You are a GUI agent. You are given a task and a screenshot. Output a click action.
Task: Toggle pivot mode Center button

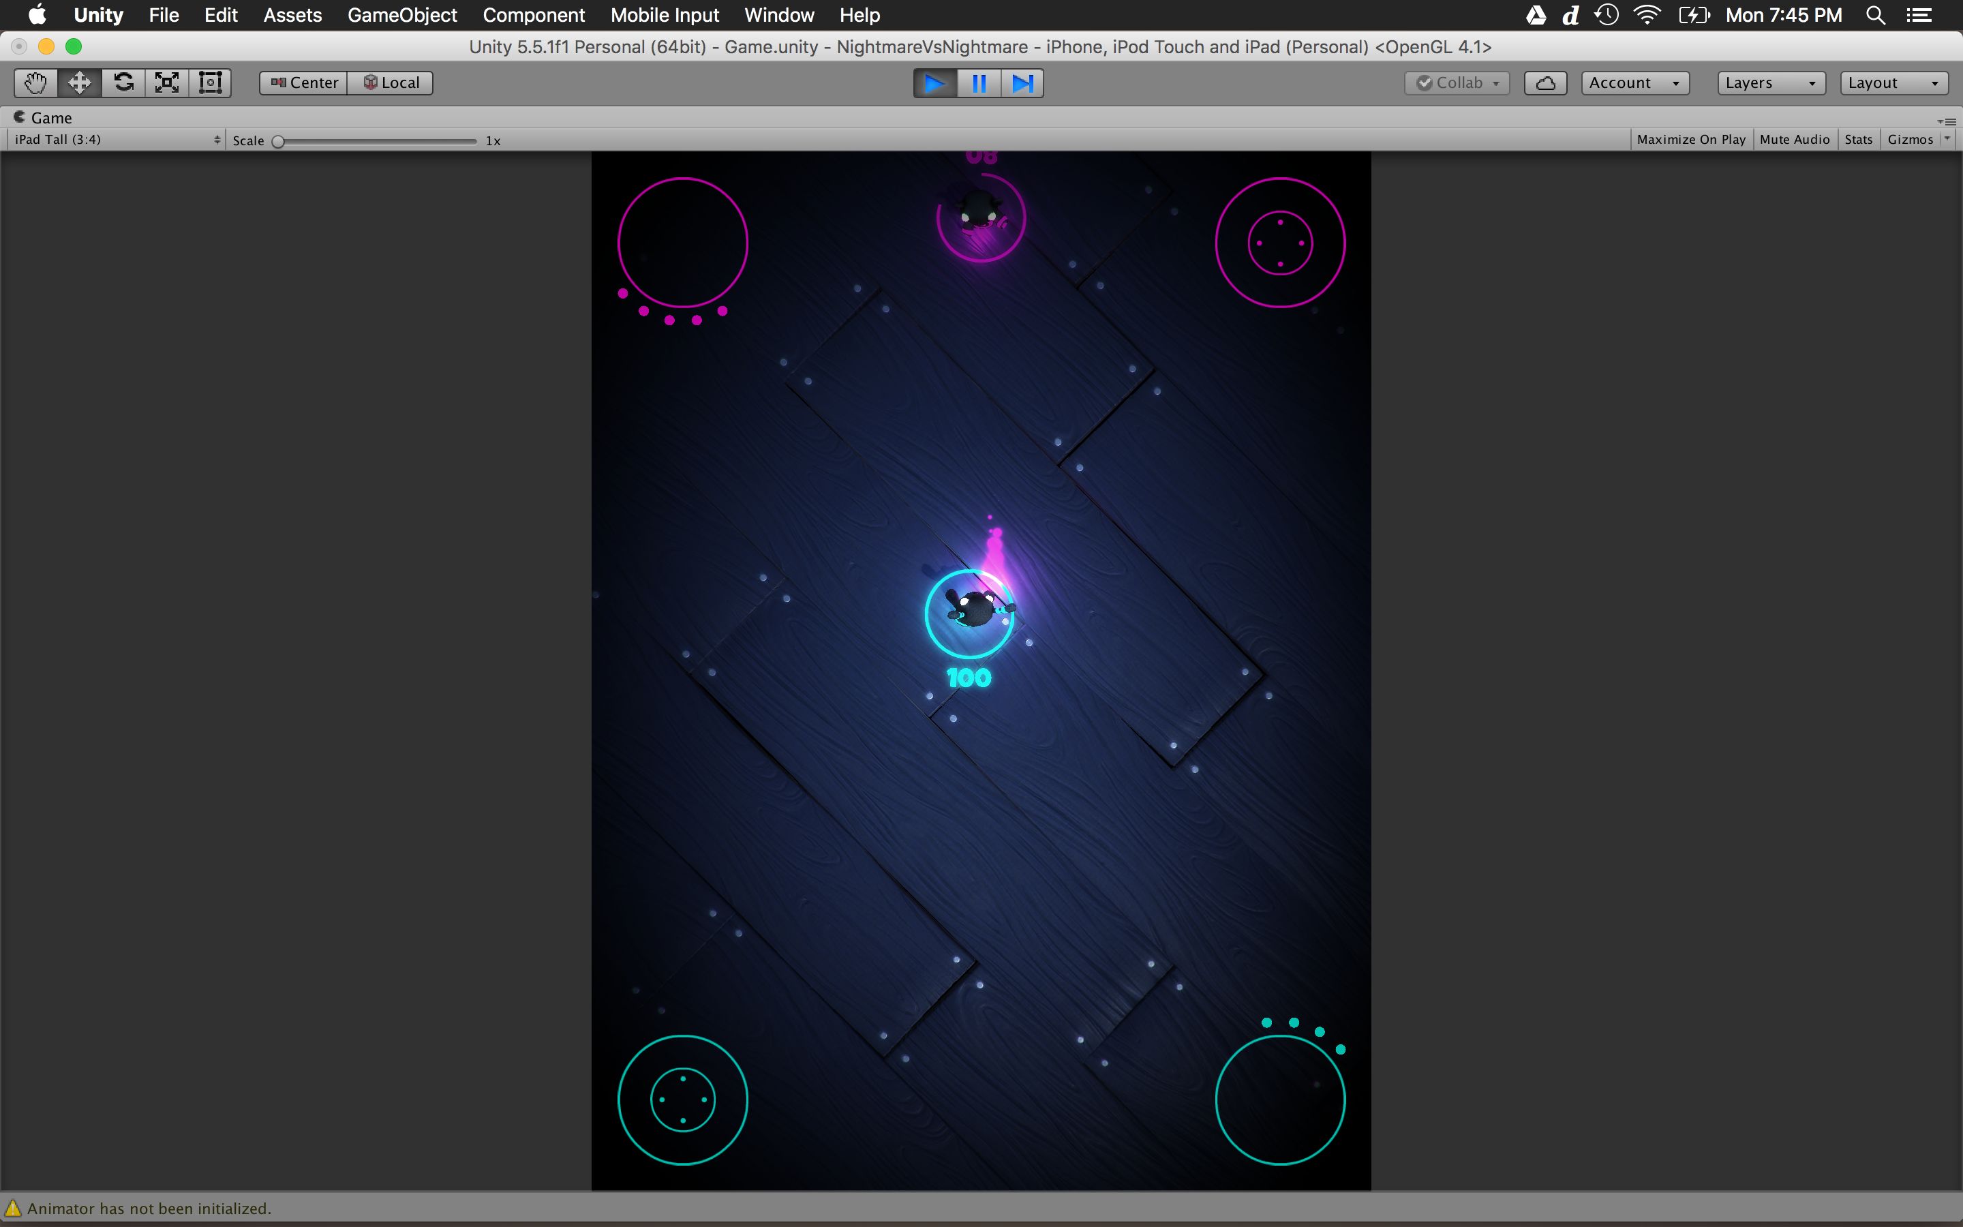pos(304,82)
